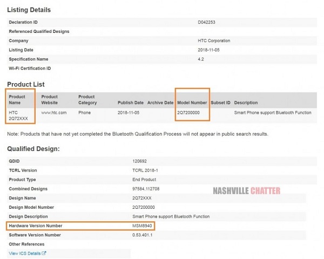
Task: Click the external link icon beside ICS Details
Action: (x=44, y=253)
